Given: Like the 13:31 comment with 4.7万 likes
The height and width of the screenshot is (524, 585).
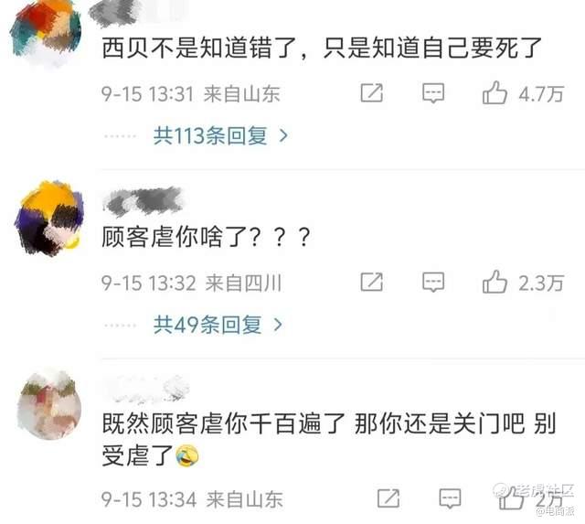Looking at the screenshot, I should [495, 92].
